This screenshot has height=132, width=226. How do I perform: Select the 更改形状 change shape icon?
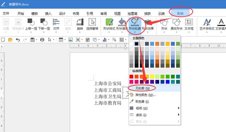(177, 22)
